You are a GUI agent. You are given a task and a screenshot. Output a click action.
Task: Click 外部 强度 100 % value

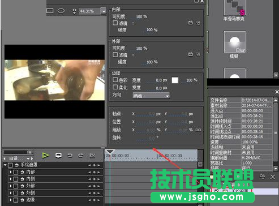pyautogui.click(x=152, y=62)
